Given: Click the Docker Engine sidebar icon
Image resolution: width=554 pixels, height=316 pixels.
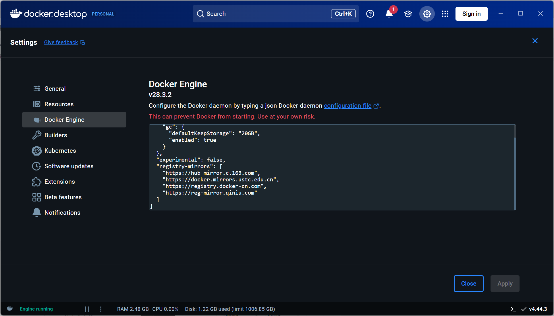Looking at the screenshot, I should 37,120.
